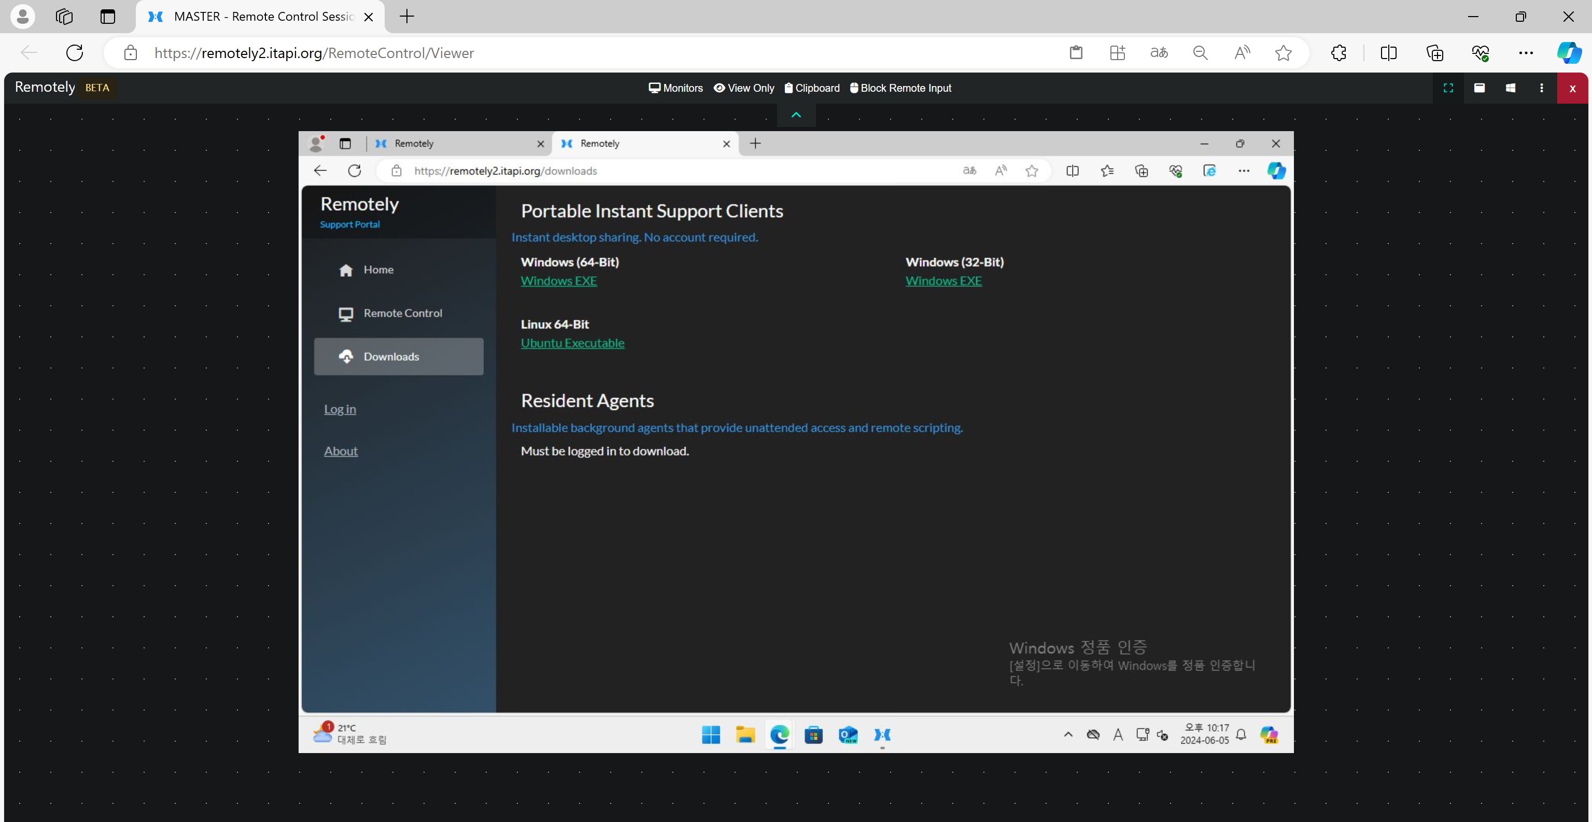Disconnect session with red X button
Viewport: 1592px width, 822px height.
click(x=1572, y=89)
